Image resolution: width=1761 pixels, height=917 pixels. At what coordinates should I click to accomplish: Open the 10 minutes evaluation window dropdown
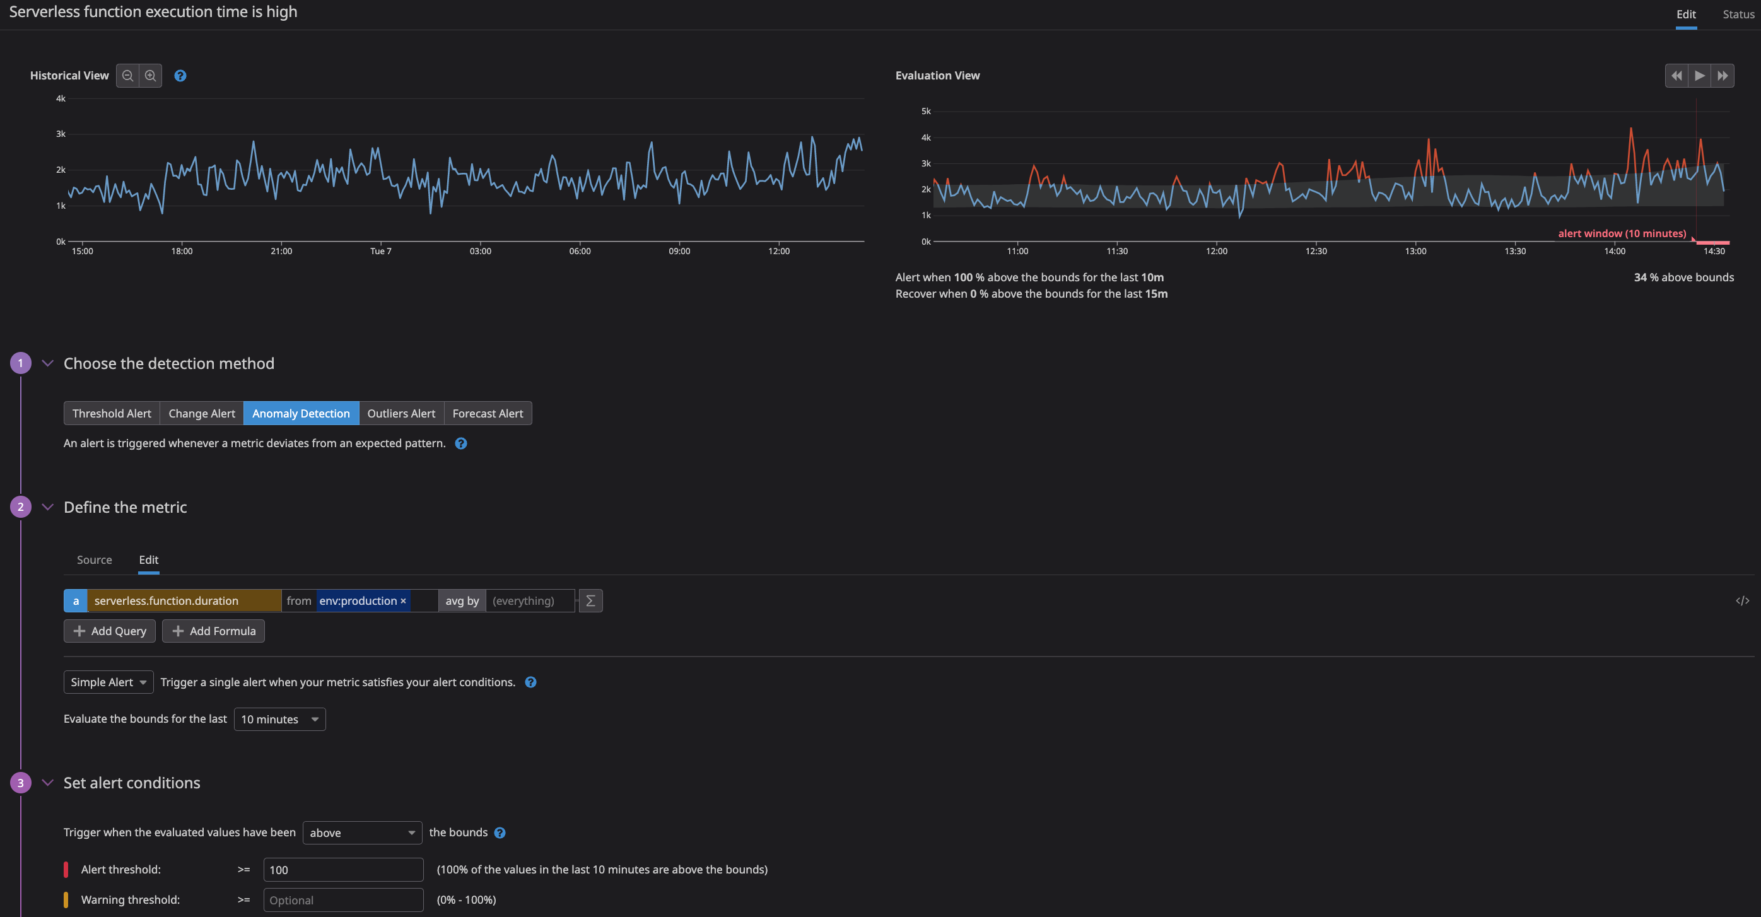click(x=279, y=720)
